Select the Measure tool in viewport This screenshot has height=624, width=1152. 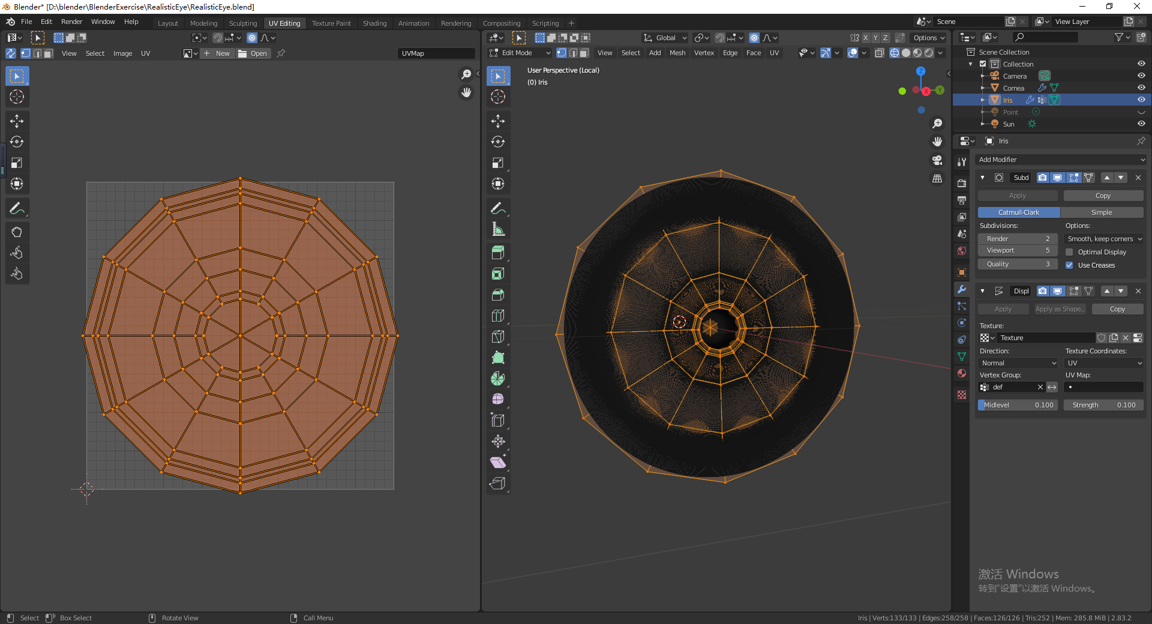tap(498, 229)
